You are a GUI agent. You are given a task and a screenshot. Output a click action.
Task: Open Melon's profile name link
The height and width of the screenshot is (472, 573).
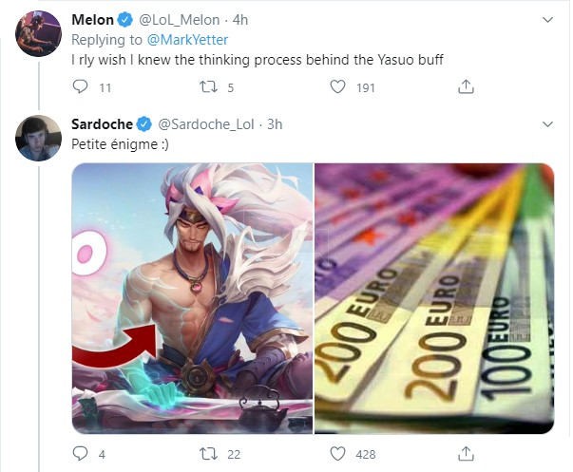(x=92, y=20)
